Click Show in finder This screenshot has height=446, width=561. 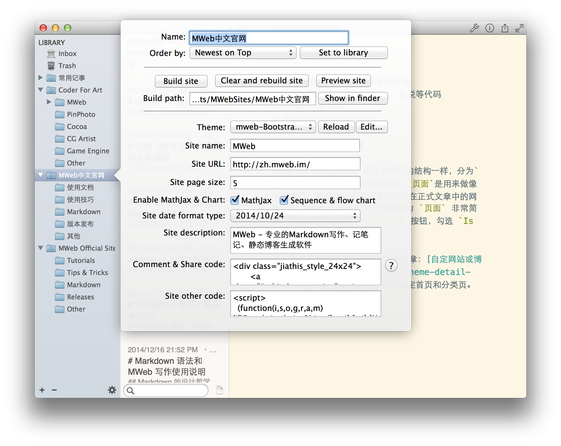353,98
